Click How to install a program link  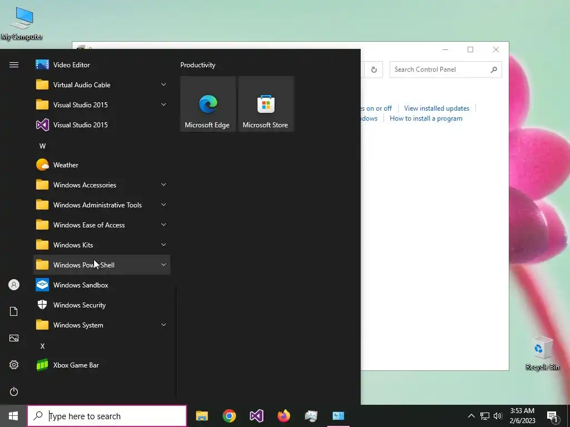coord(426,118)
